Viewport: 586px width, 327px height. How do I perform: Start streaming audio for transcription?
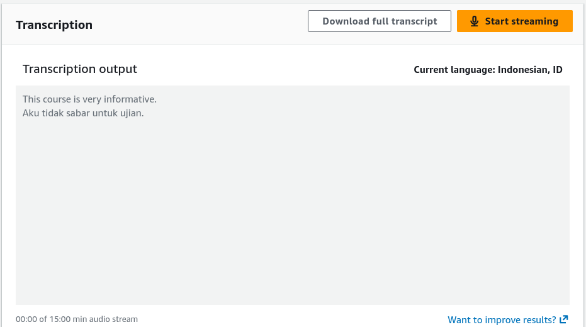point(515,21)
